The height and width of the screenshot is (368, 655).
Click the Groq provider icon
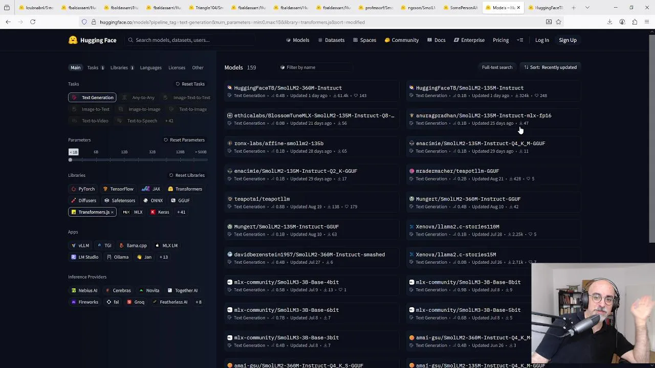(x=129, y=302)
